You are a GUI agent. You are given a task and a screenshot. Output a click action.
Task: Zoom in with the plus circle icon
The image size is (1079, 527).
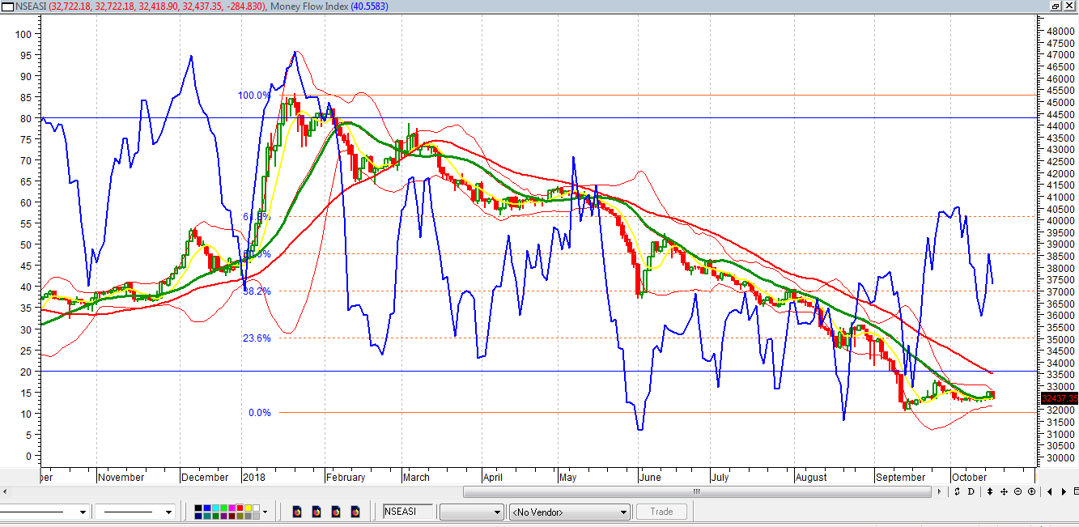coord(1031,491)
